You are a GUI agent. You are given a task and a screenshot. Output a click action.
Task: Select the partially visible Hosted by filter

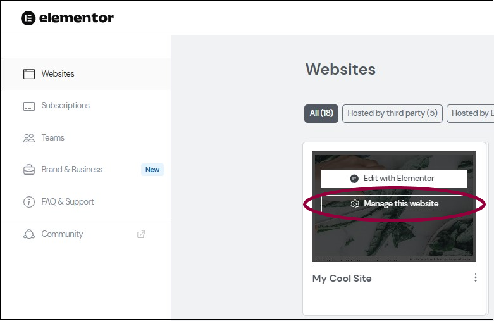click(470, 113)
